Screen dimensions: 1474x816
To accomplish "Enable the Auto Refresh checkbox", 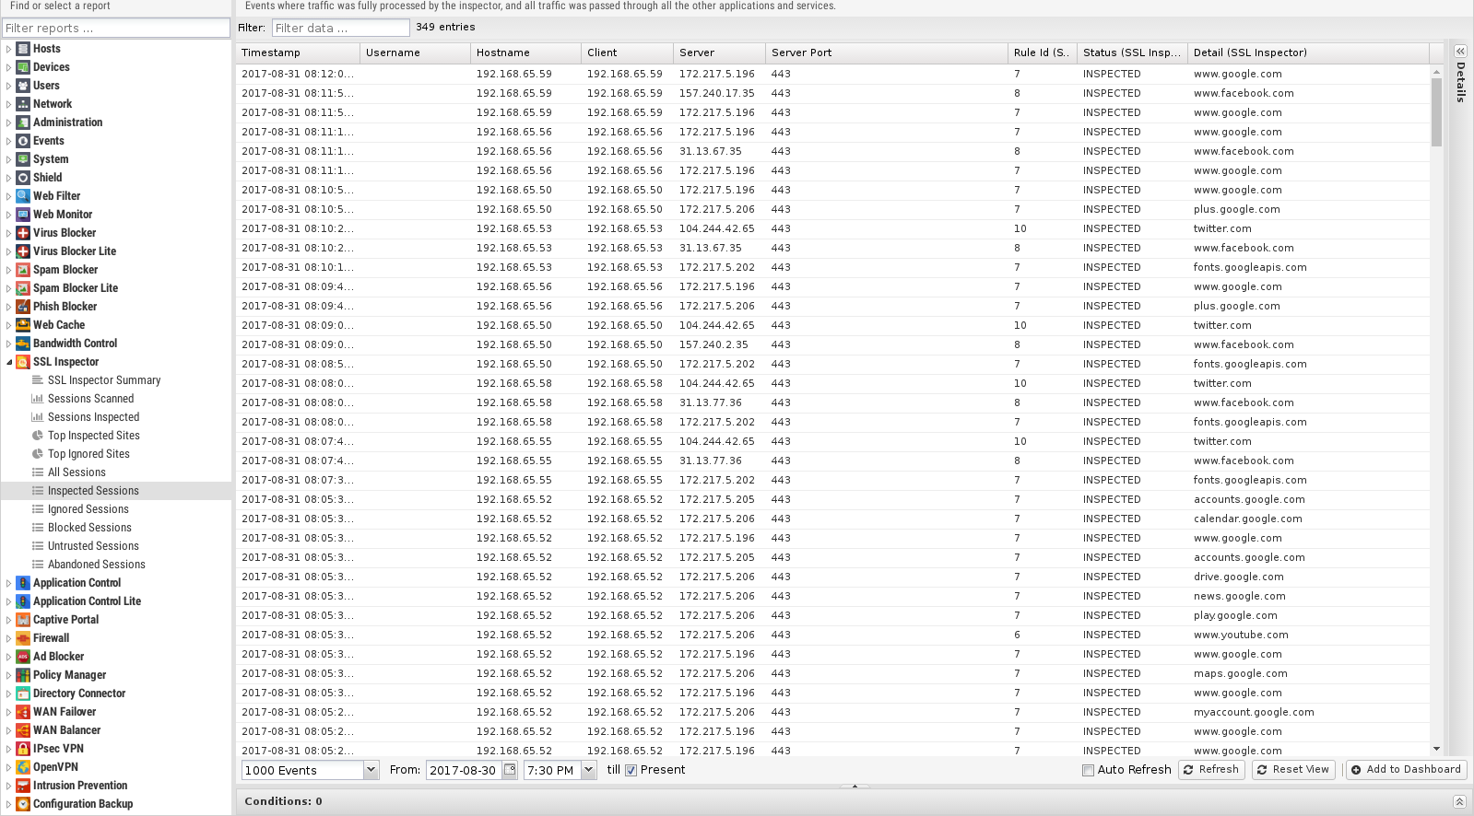I will 1089,771.
